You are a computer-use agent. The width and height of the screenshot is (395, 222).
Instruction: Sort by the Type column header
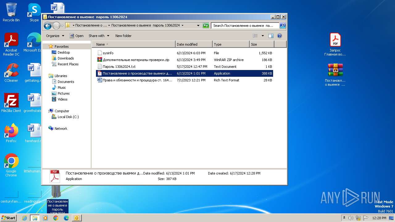coord(231,44)
